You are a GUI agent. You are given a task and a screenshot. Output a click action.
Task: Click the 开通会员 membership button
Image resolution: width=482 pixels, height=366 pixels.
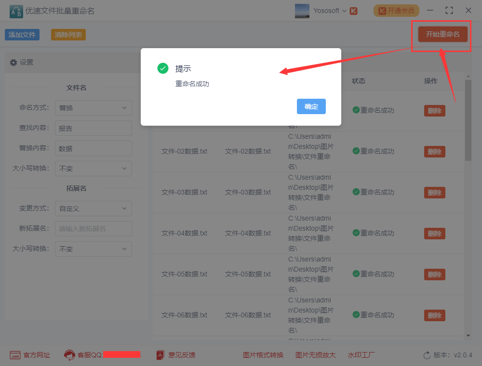click(396, 11)
